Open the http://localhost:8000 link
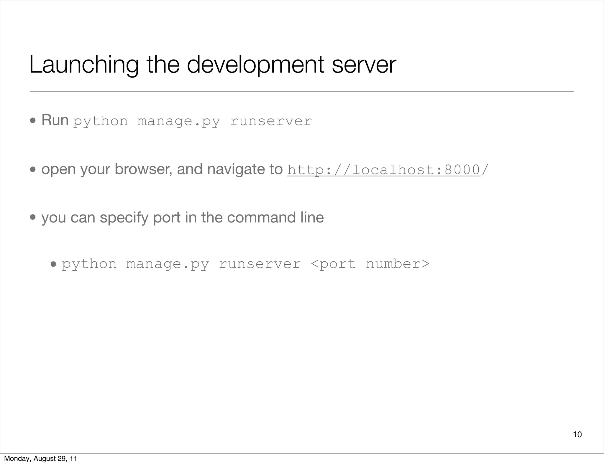604x465 pixels. pos(384,170)
